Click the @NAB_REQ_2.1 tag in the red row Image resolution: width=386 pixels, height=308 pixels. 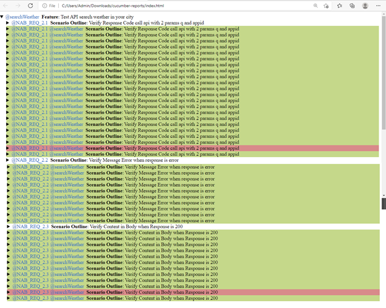(30, 148)
